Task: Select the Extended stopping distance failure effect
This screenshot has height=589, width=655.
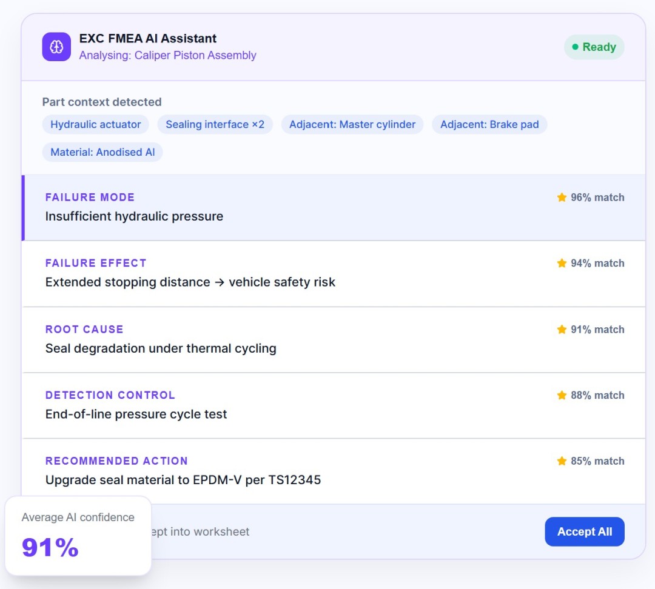Action: click(334, 274)
